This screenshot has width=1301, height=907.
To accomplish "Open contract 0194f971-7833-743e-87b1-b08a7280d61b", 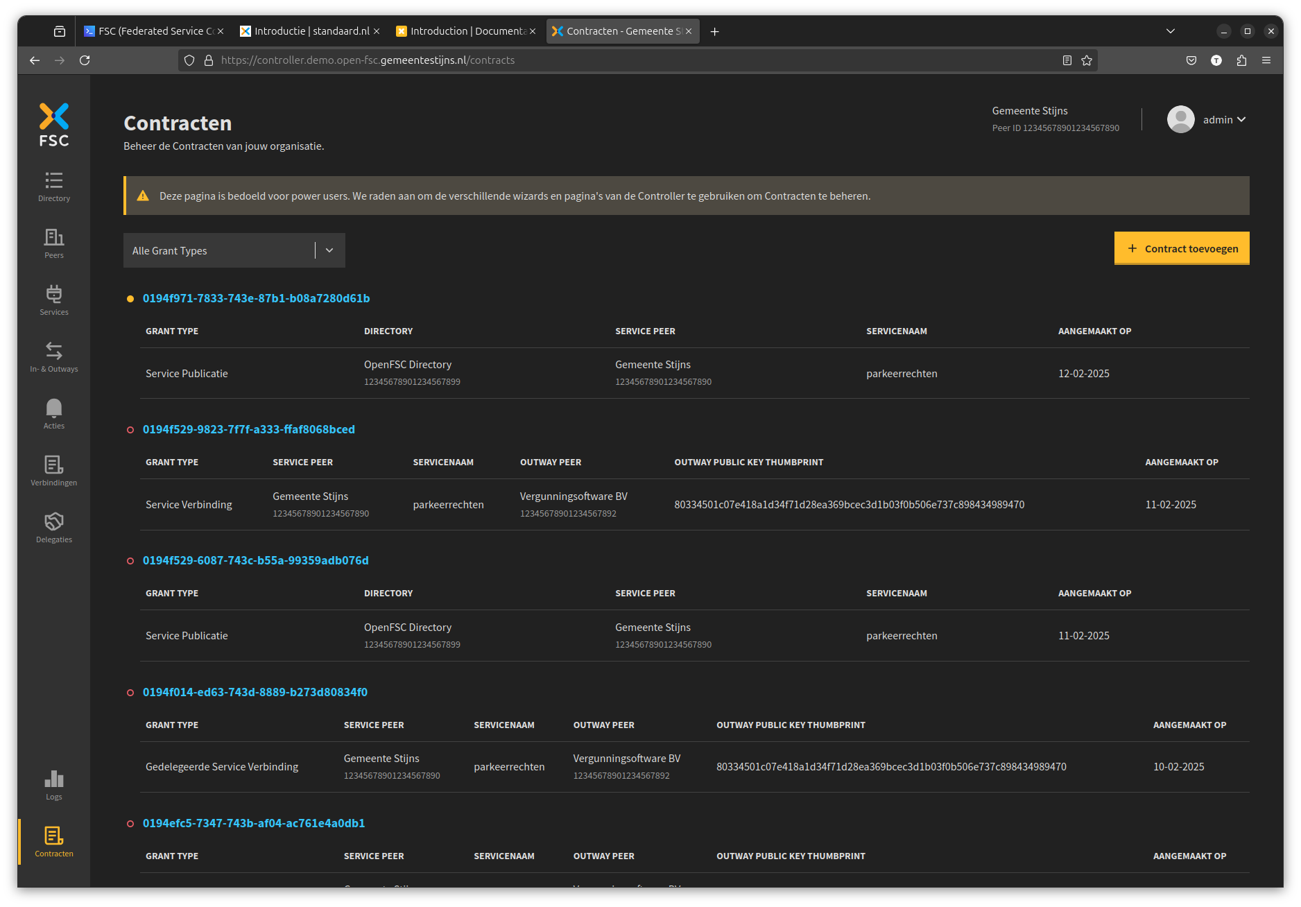I will pyautogui.click(x=256, y=298).
